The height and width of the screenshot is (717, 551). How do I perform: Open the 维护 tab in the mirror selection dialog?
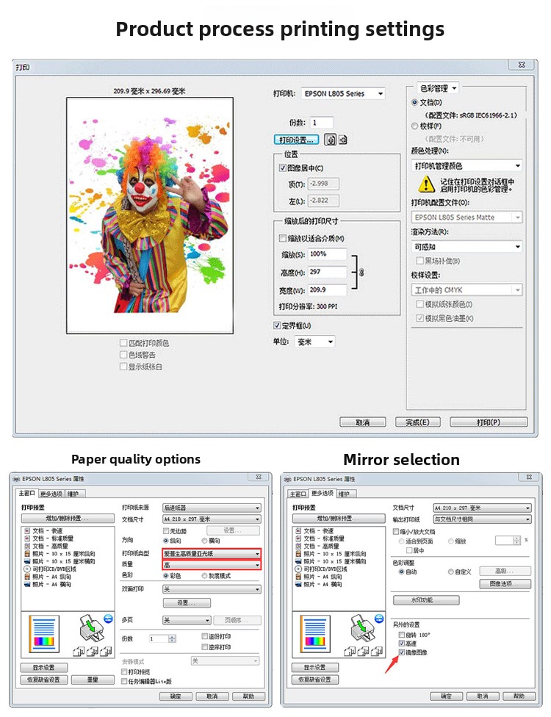[345, 494]
